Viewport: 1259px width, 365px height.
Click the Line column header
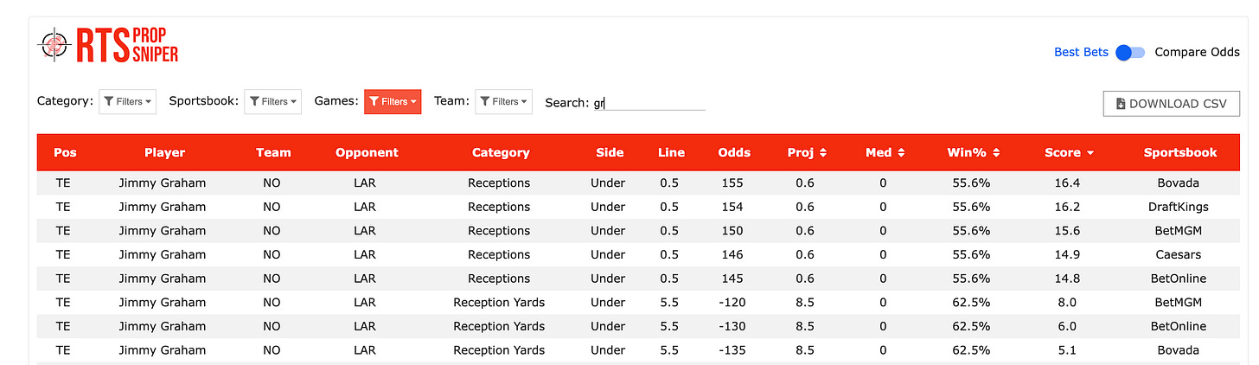point(671,153)
